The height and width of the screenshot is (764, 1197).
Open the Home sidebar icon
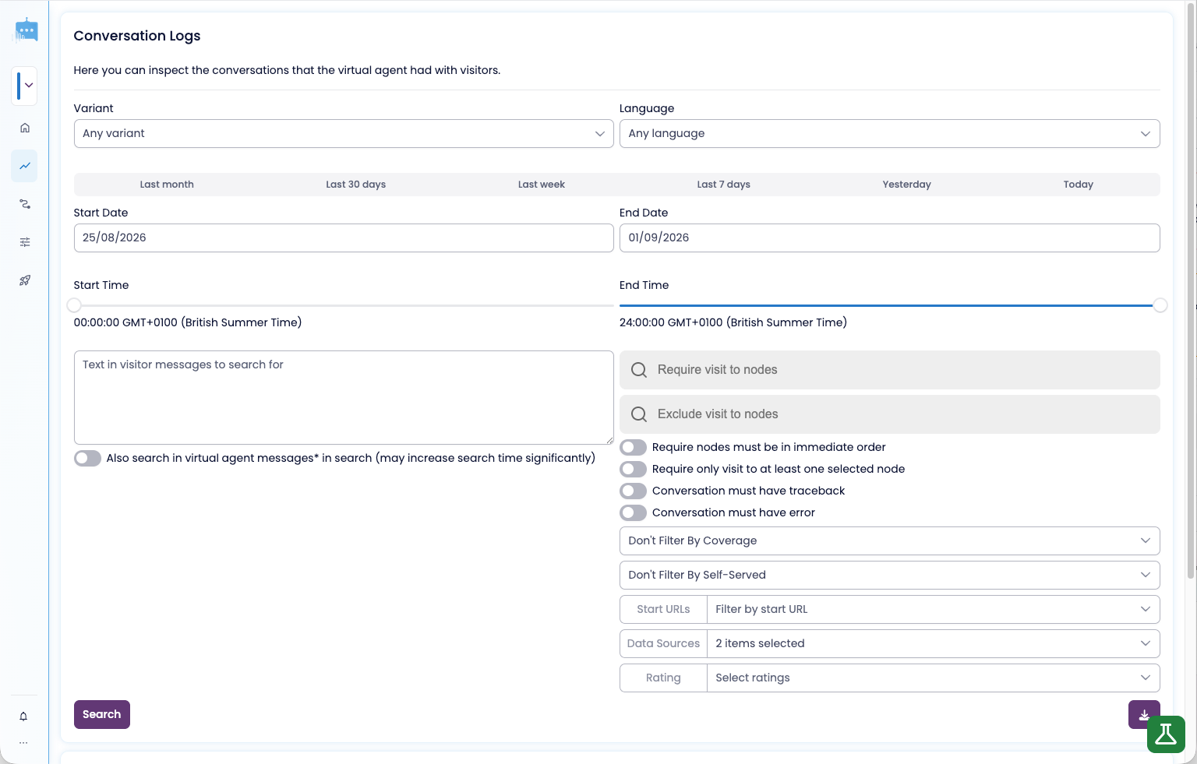click(25, 128)
